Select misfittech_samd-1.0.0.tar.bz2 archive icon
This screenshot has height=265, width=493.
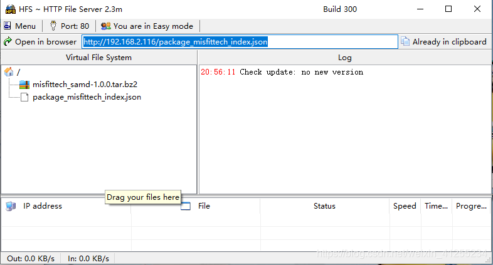click(x=24, y=85)
